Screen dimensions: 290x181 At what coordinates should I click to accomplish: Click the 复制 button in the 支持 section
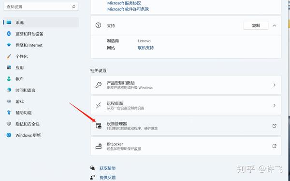(256, 26)
